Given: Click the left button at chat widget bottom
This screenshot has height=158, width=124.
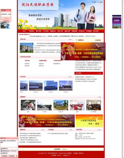Looking at the screenshot, I should click(x=4, y=156).
